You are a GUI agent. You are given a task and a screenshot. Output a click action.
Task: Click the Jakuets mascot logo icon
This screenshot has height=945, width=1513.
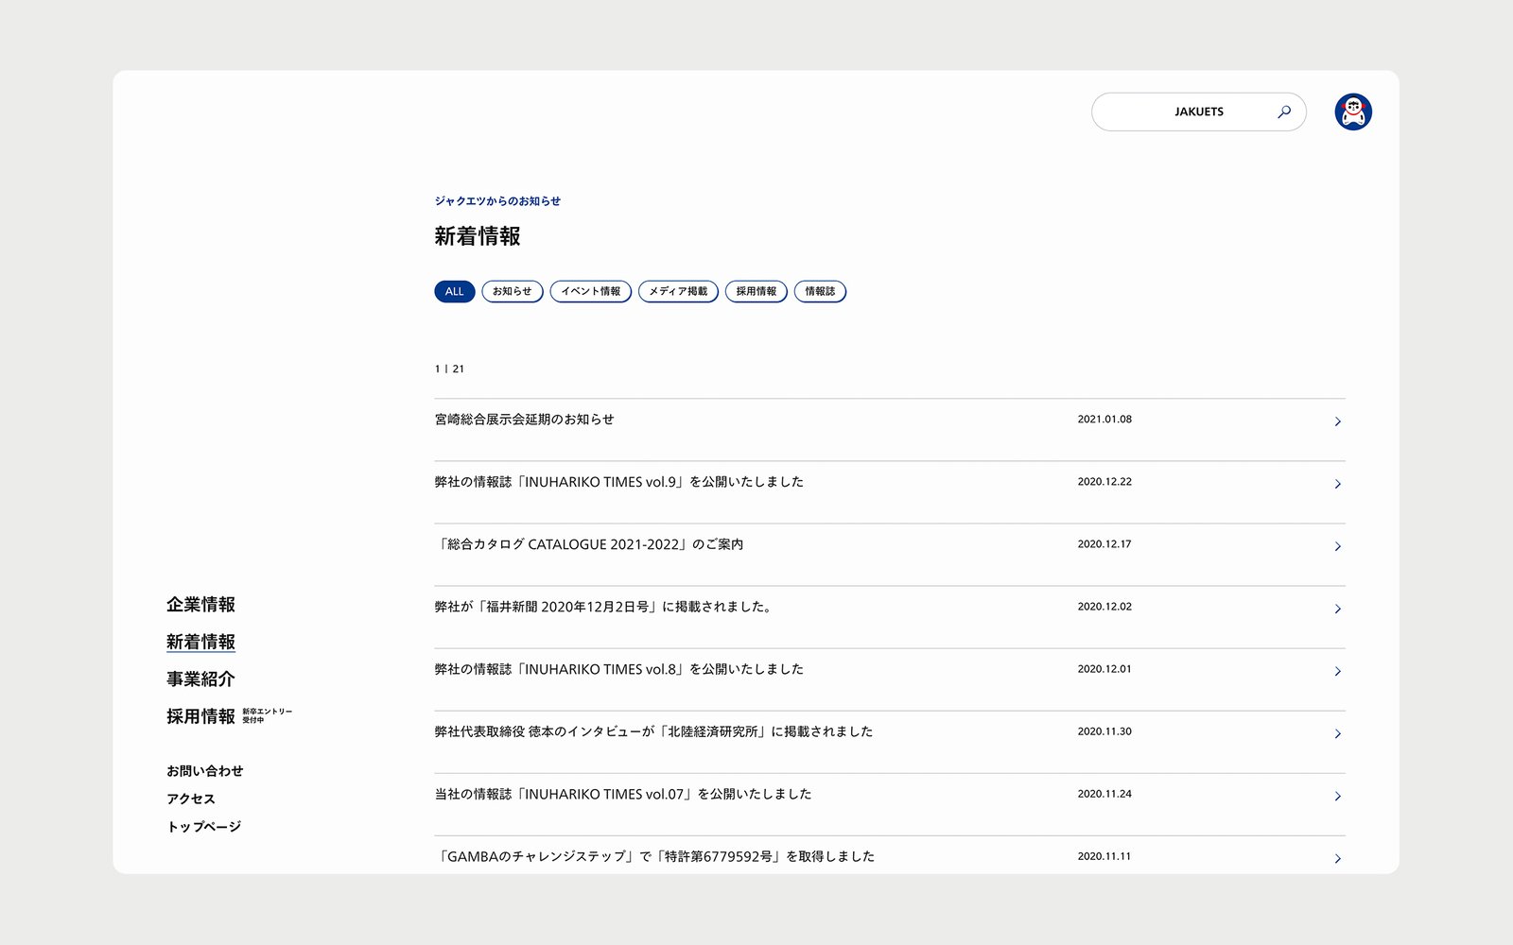1352,112
